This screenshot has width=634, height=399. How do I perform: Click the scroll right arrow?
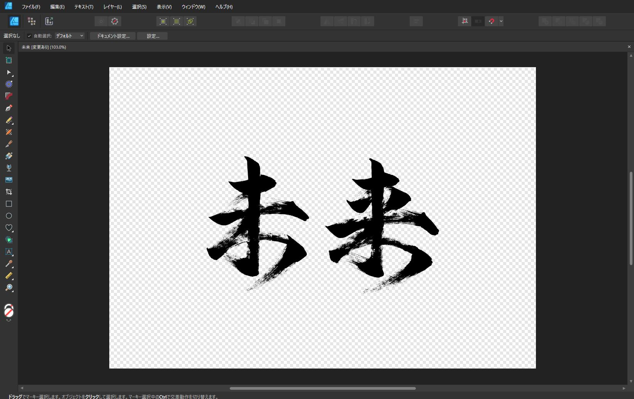click(624, 388)
